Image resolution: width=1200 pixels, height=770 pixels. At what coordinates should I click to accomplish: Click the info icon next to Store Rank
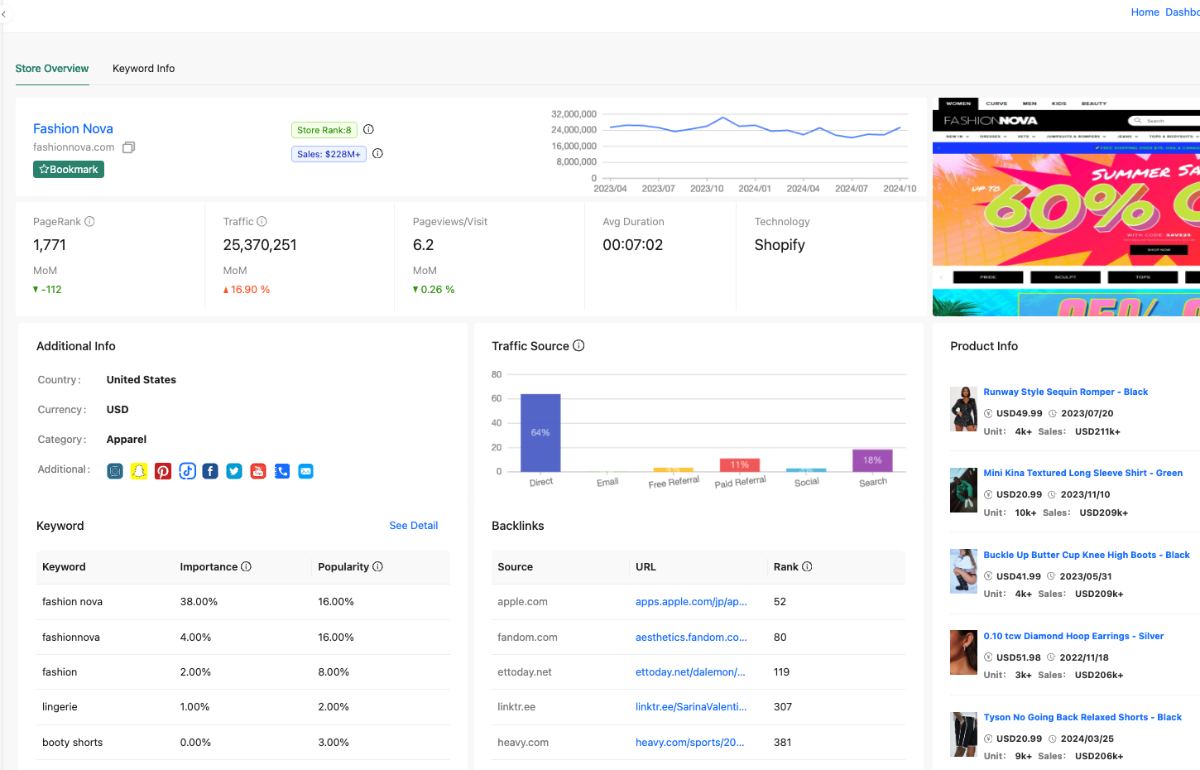point(368,129)
